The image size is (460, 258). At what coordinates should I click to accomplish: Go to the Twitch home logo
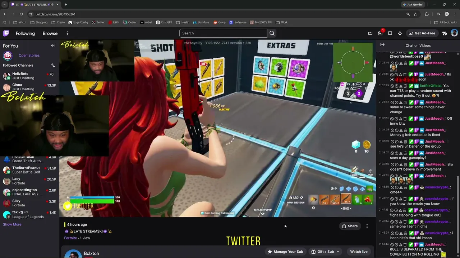pyautogui.click(x=6, y=33)
